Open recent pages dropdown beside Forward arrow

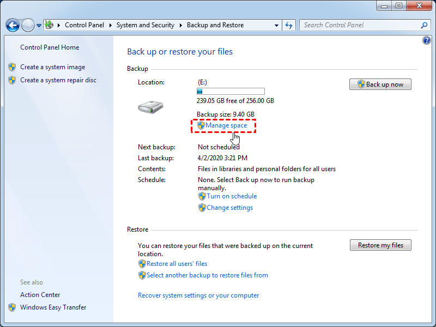pos(39,26)
